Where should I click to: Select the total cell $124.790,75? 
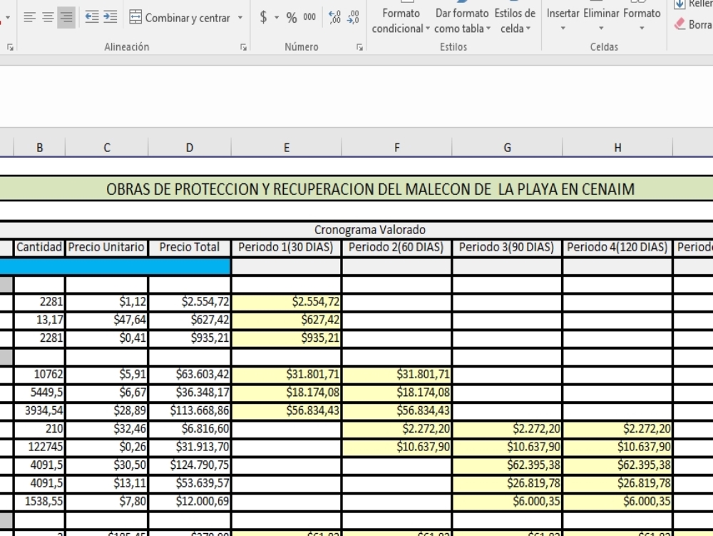tap(190, 465)
